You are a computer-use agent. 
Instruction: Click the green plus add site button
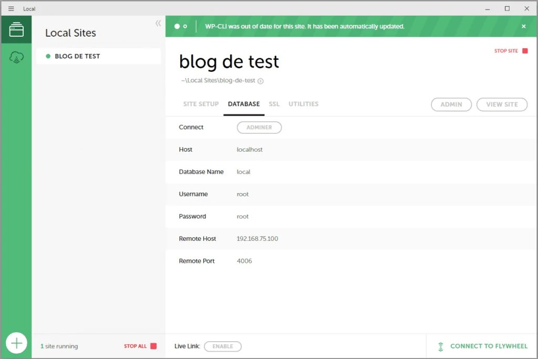[x=16, y=343]
